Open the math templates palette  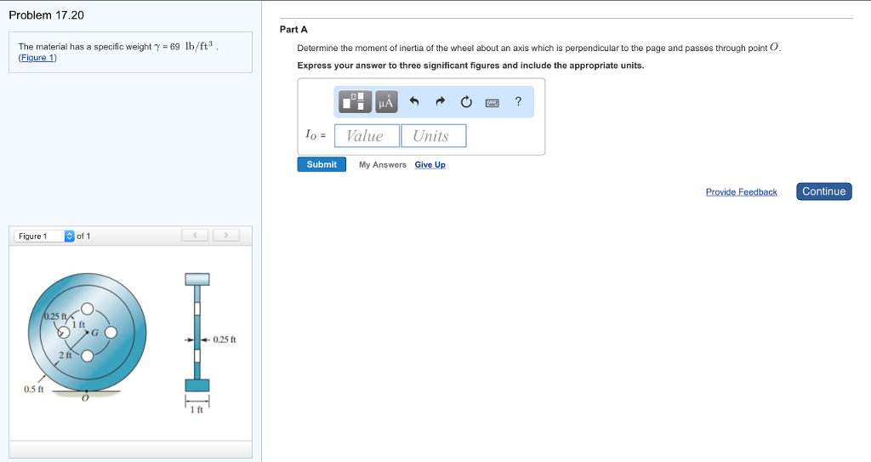point(356,102)
